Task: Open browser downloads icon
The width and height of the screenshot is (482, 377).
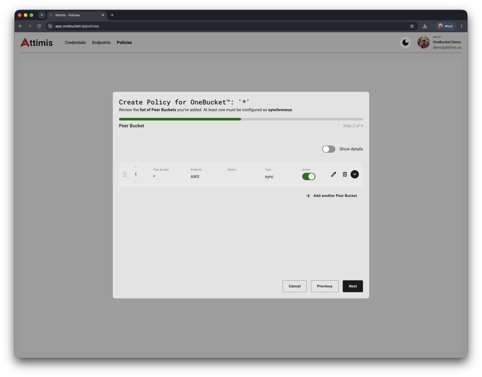Action: coord(425,26)
